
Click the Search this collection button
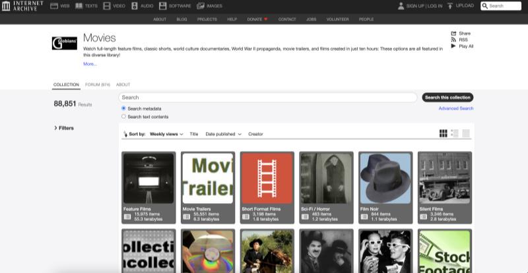coord(447,98)
